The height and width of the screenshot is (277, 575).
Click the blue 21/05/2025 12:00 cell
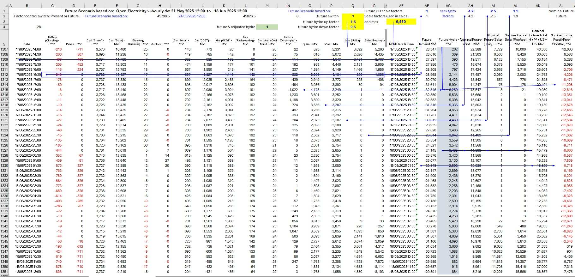192,16
